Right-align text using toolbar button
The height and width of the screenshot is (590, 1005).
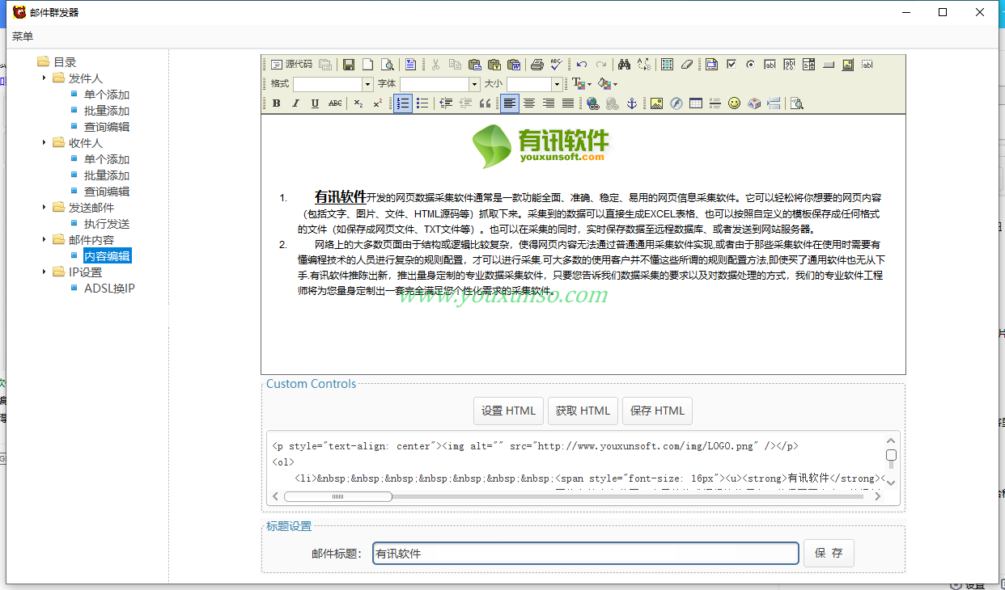click(x=549, y=103)
